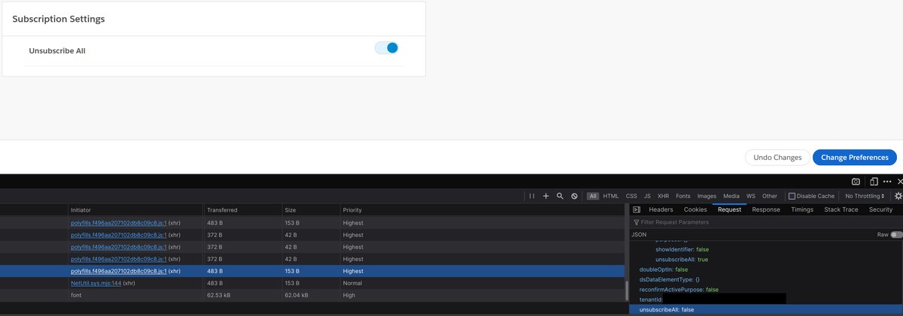Enable the Disable Cache checkbox
The width and height of the screenshot is (903, 316).
(x=792, y=196)
